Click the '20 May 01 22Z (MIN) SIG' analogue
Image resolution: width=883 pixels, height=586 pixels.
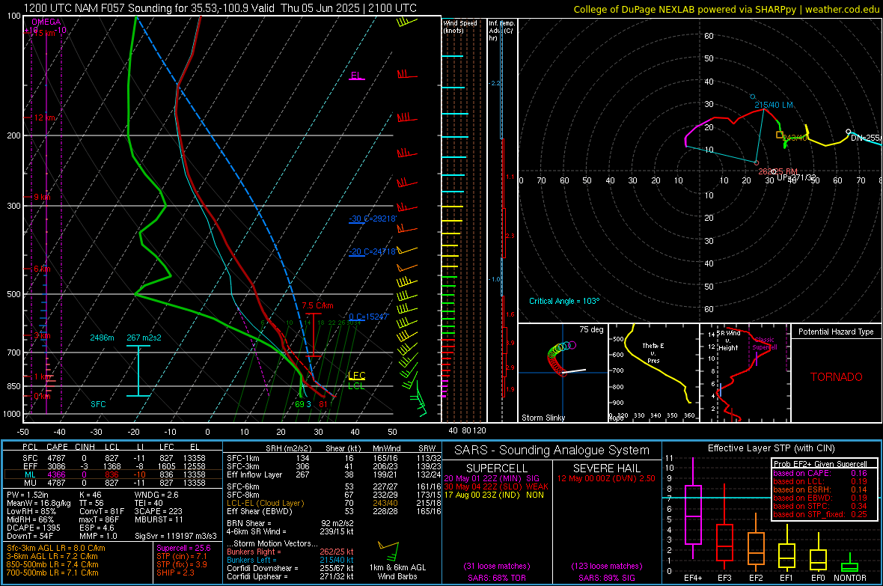click(x=492, y=478)
